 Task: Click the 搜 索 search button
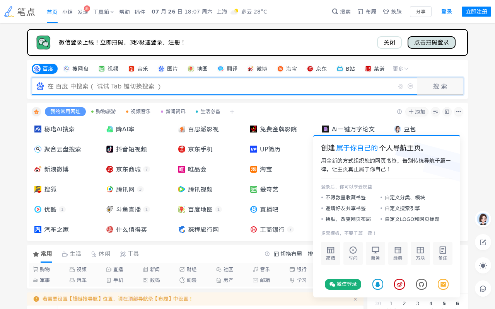440,86
